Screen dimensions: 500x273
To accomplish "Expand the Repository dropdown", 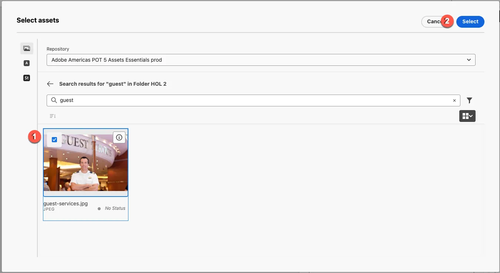I will tap(261, 60).
